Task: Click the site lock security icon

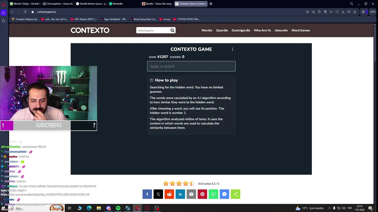Action: click(x=32, y=12)
